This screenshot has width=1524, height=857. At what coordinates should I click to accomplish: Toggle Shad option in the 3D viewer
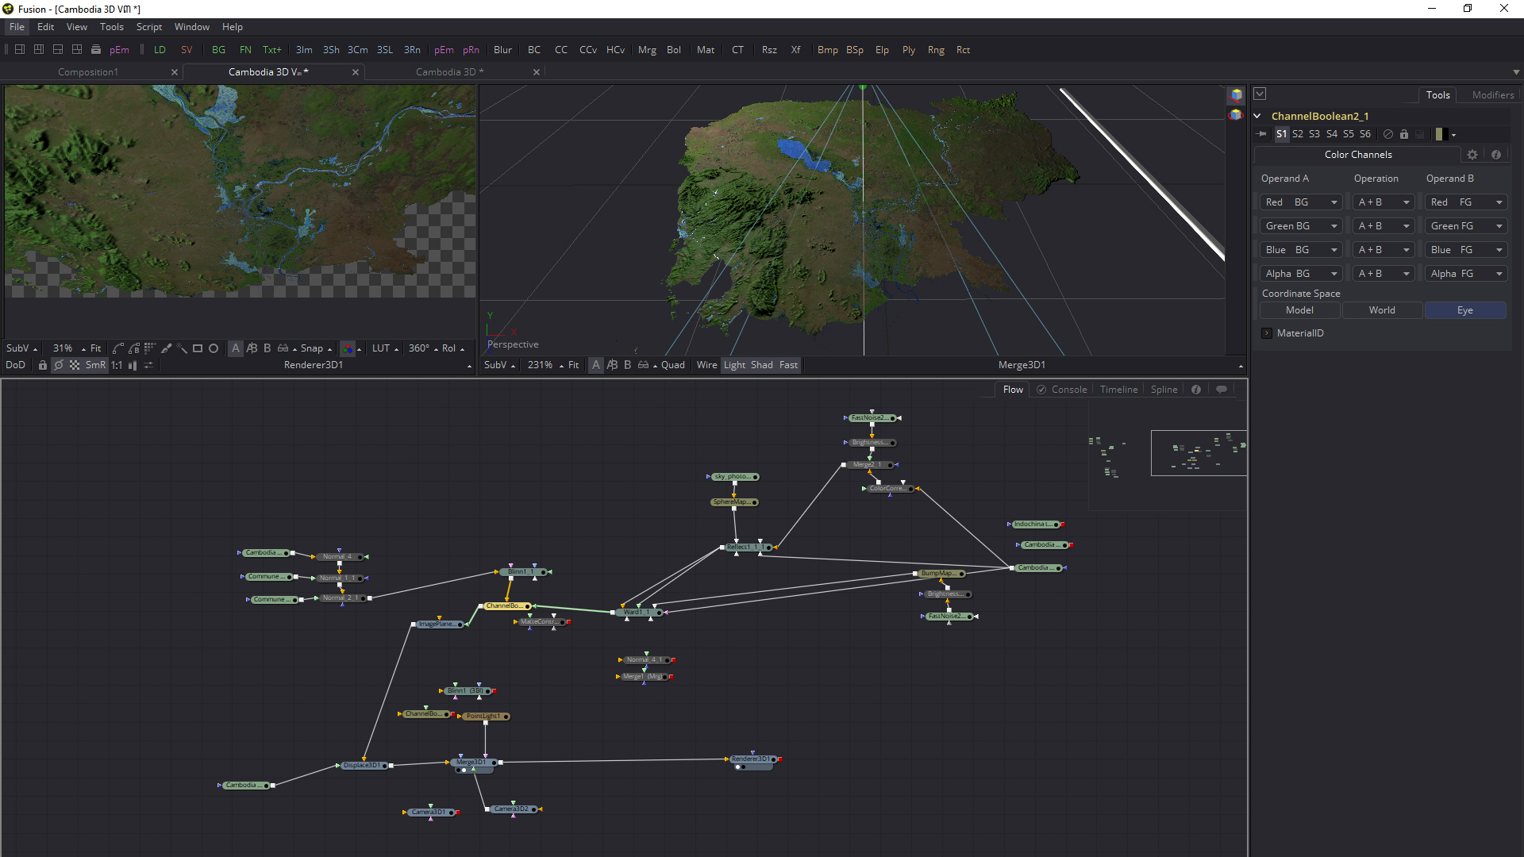(762, 365)
